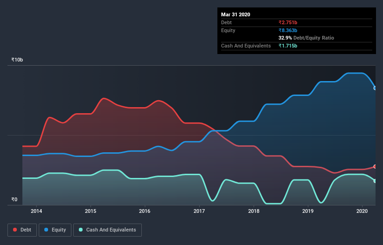The height and width of the screenshot is (245, 383).
Task: Click the blue Equity legend dot
Action: tap(46, 230)
